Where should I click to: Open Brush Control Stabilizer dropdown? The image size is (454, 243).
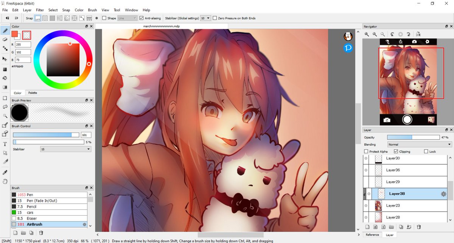point(66,149)
